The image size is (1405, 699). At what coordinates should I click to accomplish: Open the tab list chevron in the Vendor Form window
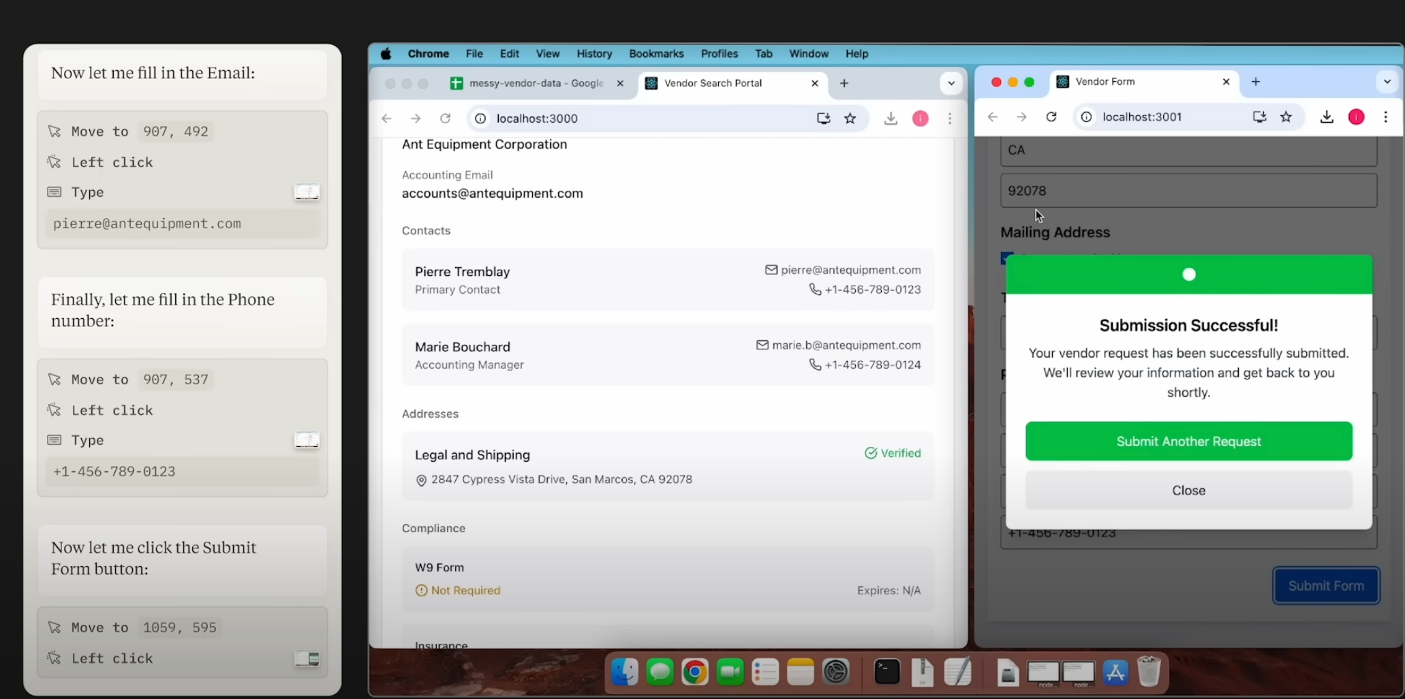pyautogui.click(x=1385, y=81)
